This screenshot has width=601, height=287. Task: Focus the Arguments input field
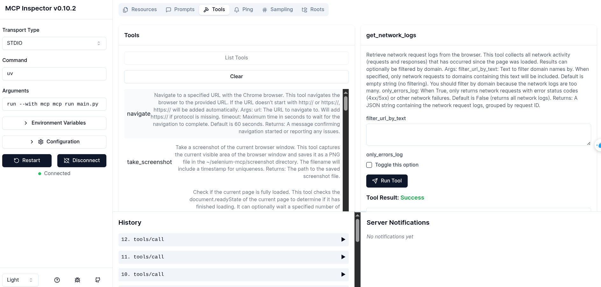[54, 104]
